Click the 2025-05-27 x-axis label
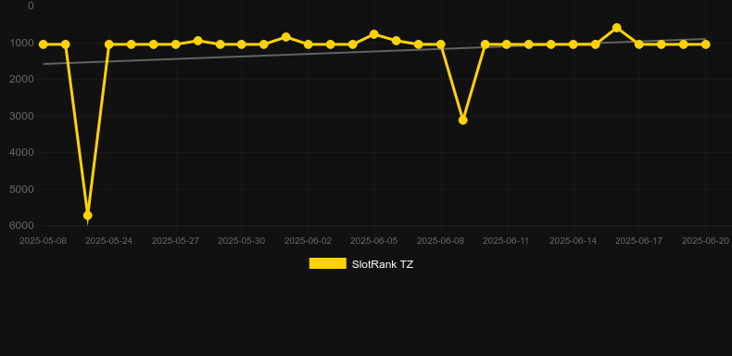The image size is (732, 356). pos(175,241)
